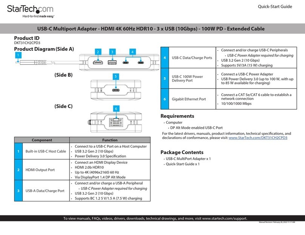
Task: Click 'Connect an HDMI Display Device' text
Action: click(x=101, y=162)
